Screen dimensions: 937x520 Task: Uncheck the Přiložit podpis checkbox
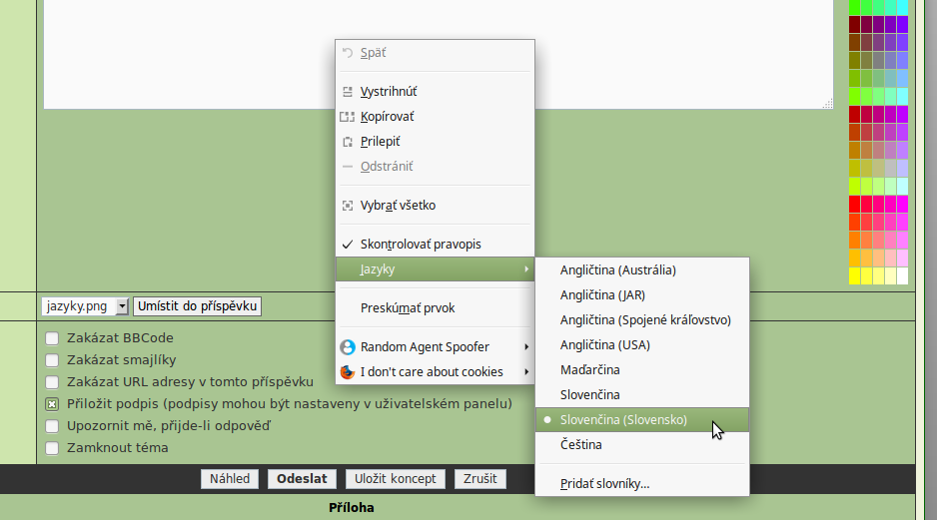point(52,404)
